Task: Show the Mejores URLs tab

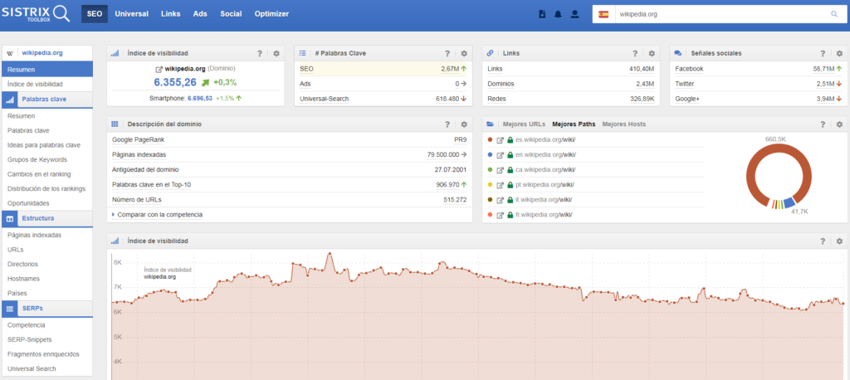Action: coord(525,124)
